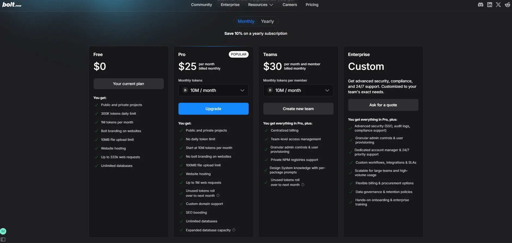Viewport: 512px width, 243px height.
Task: Click the blue Upgrade button
Action: 214,109
